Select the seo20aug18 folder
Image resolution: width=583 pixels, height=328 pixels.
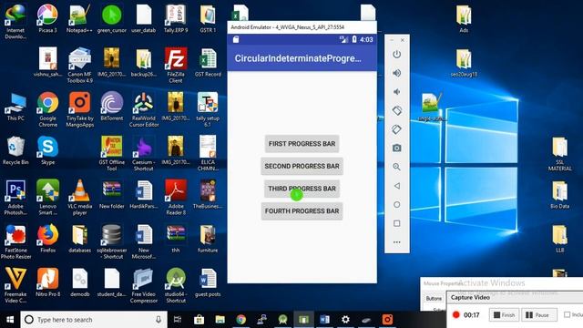tap(464, 63)
